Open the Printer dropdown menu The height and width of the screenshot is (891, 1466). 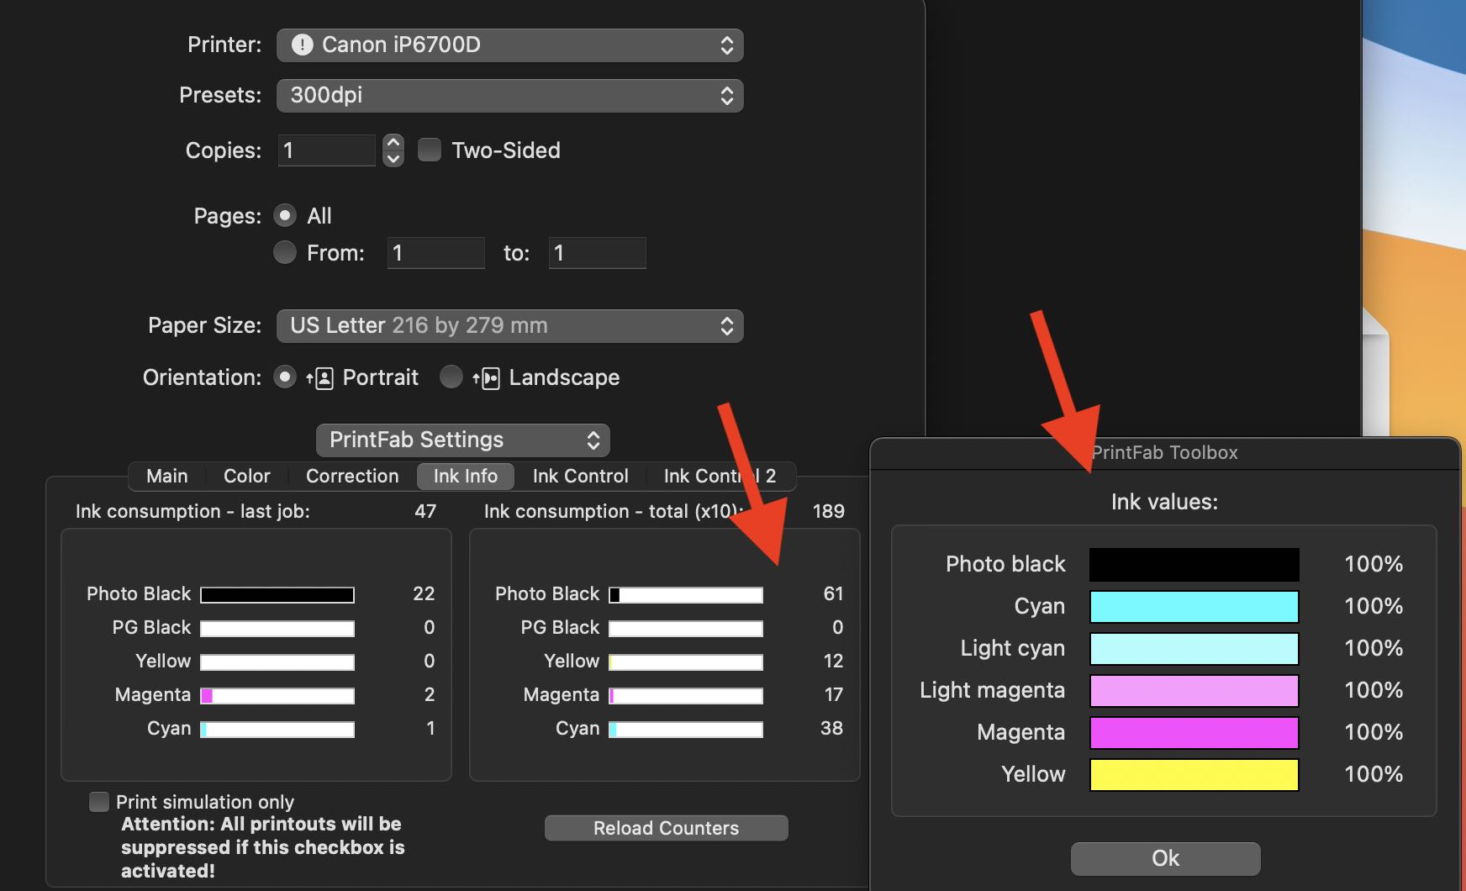pyautogui.click(x=509, y=45)
